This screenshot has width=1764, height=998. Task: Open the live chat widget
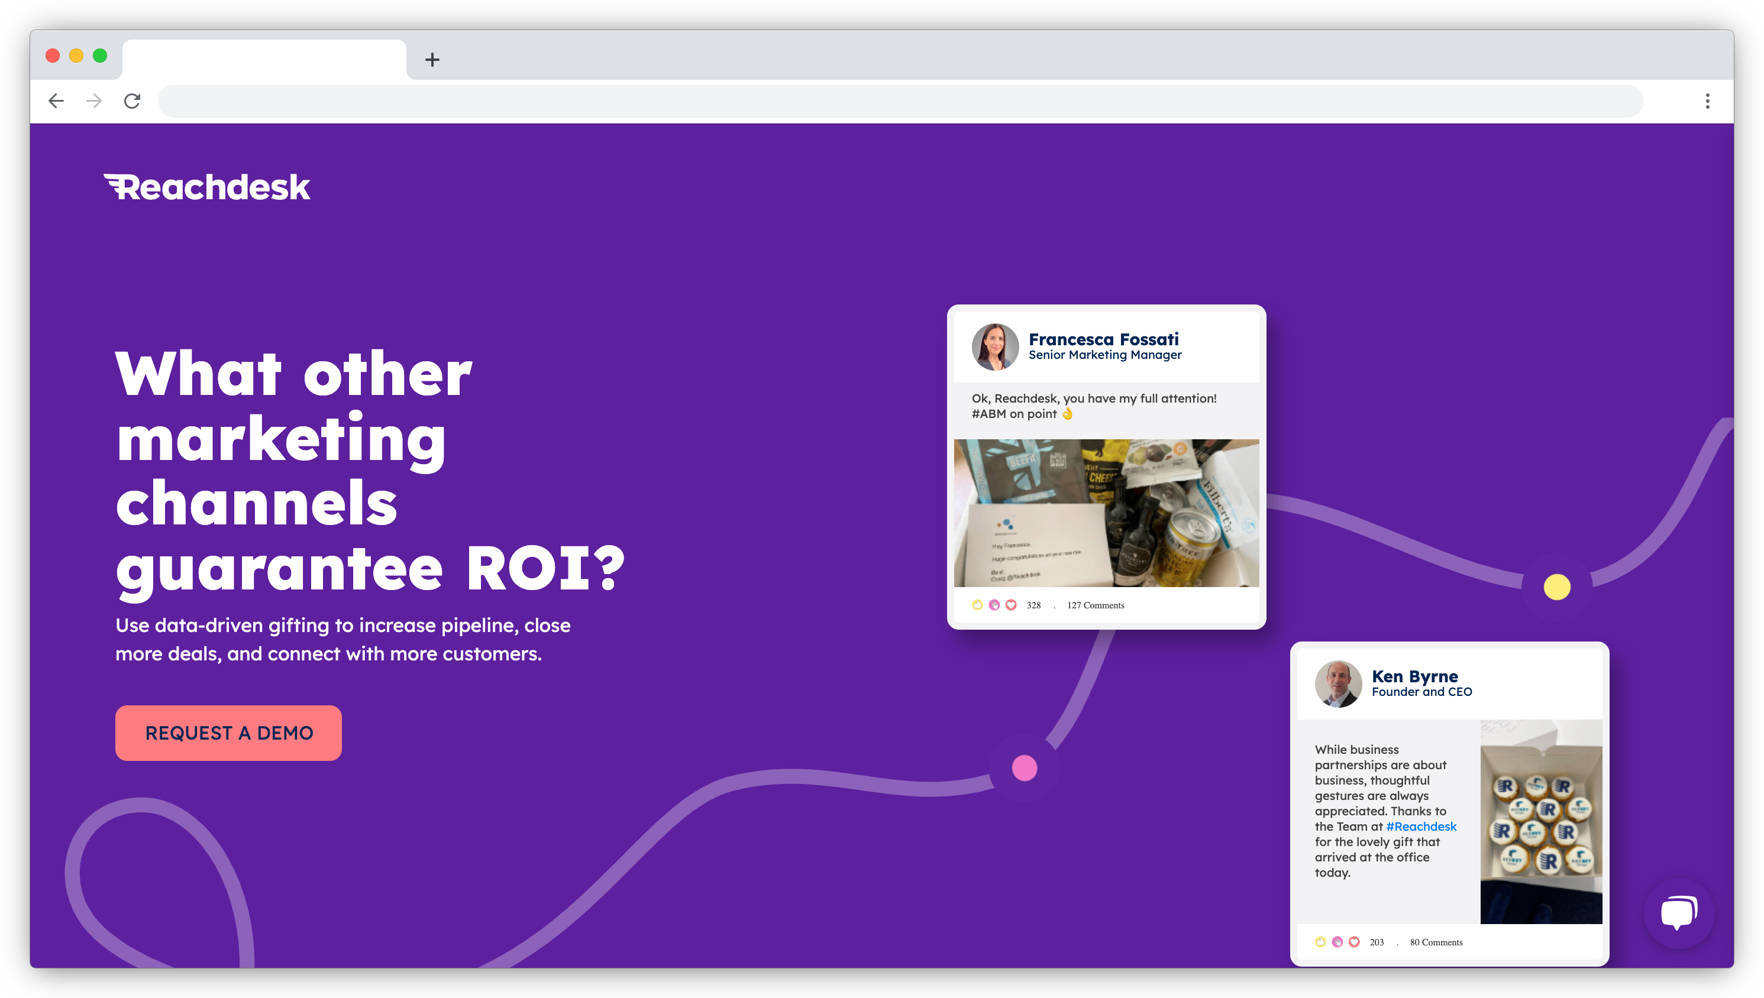point(1679,911)
